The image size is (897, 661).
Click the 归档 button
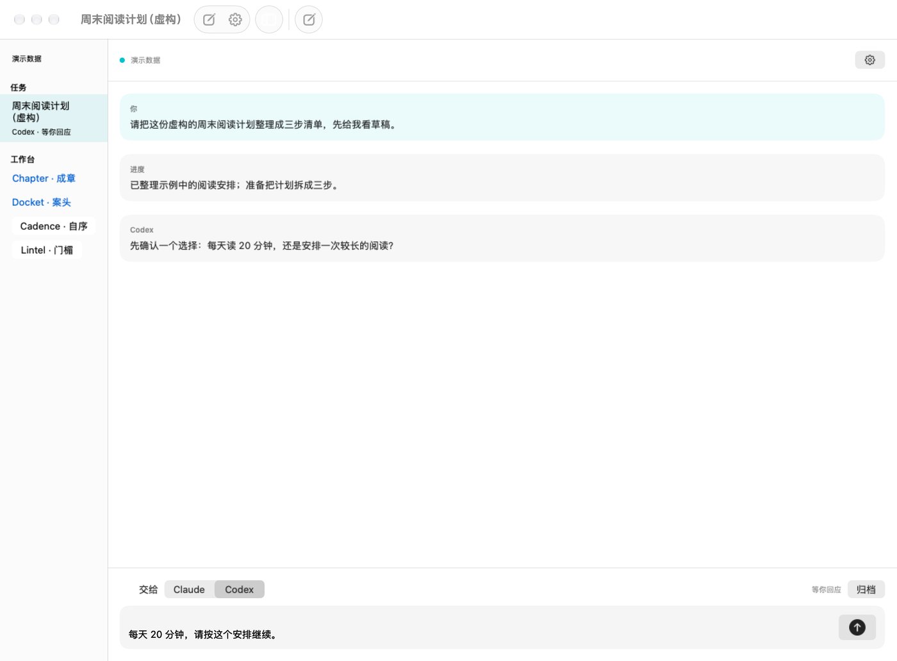click(x=866, y=589)
